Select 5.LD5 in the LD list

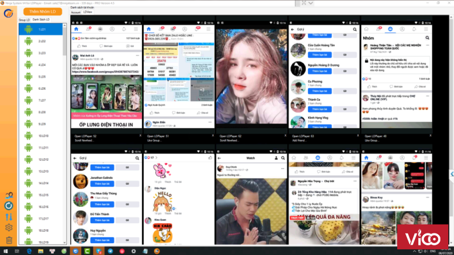point(40,76)
